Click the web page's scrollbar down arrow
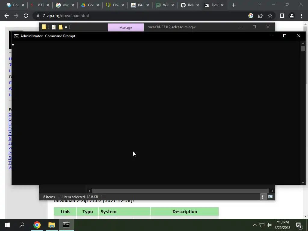The image size is (308, 231). [306, 216]
